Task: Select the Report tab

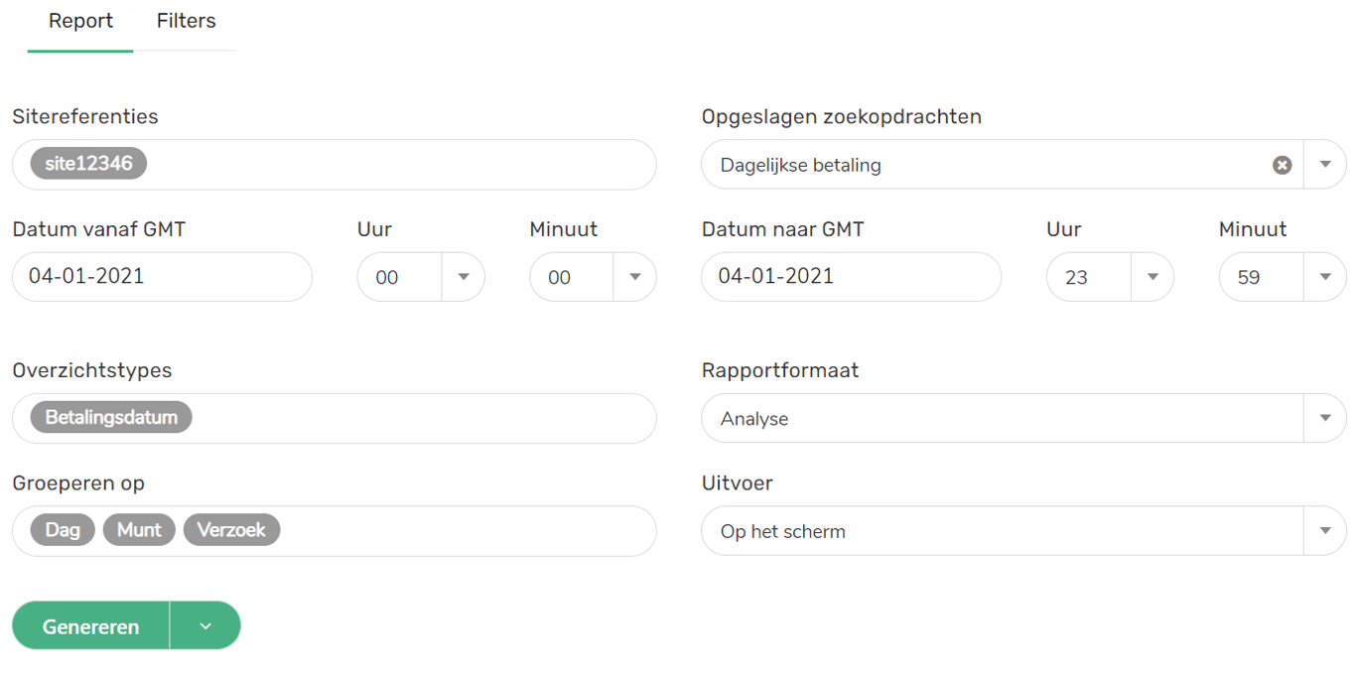Action: (80, 21)
